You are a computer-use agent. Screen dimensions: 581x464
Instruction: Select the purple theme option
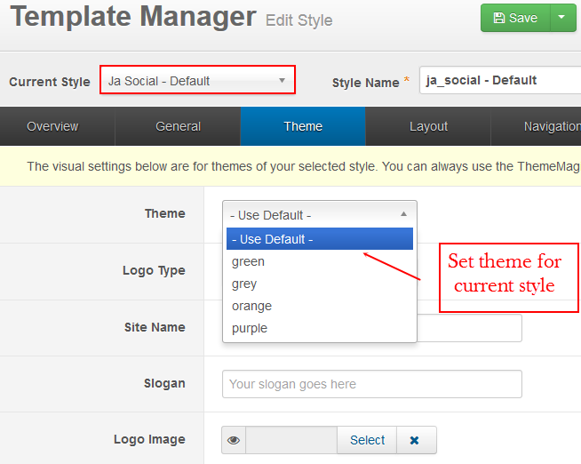pos(320,328)
